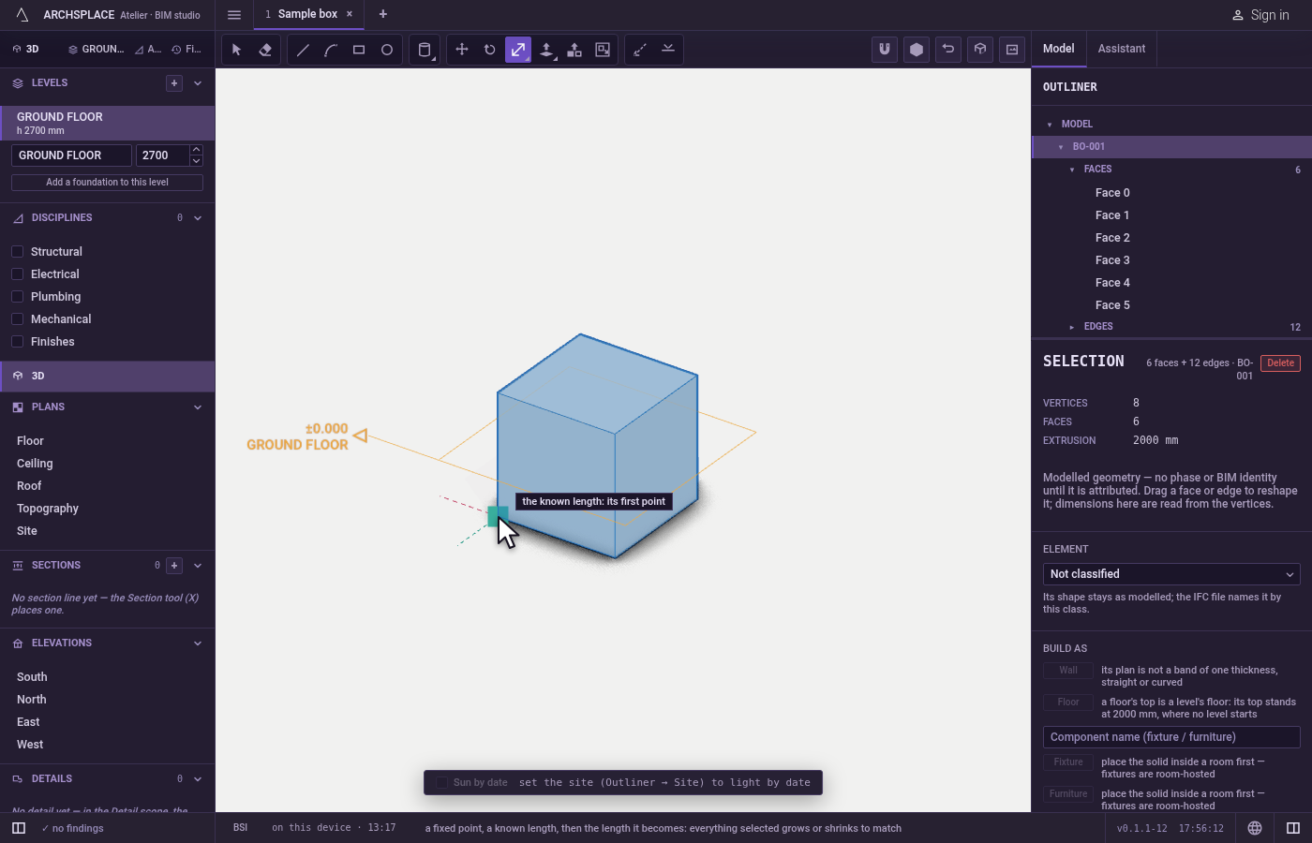Open the hamburger main menu
Screen dimensions: 1312x843
click(x=234, y=14)
